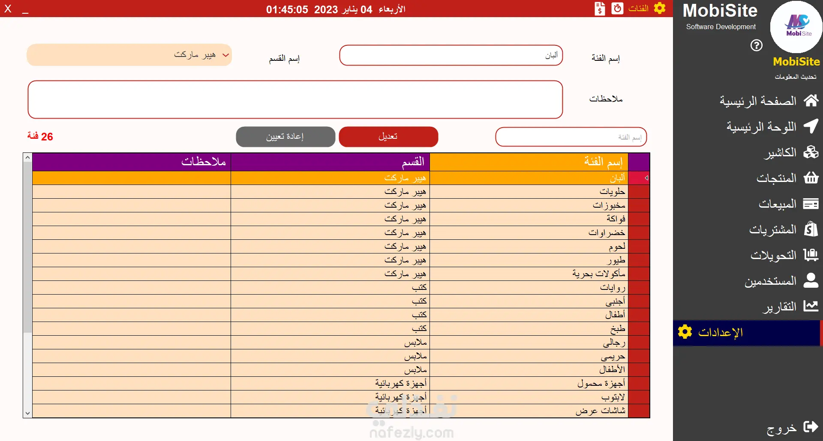Select the أجهزة محمول row
Screen dimensions: 823x441
point(341,383)
